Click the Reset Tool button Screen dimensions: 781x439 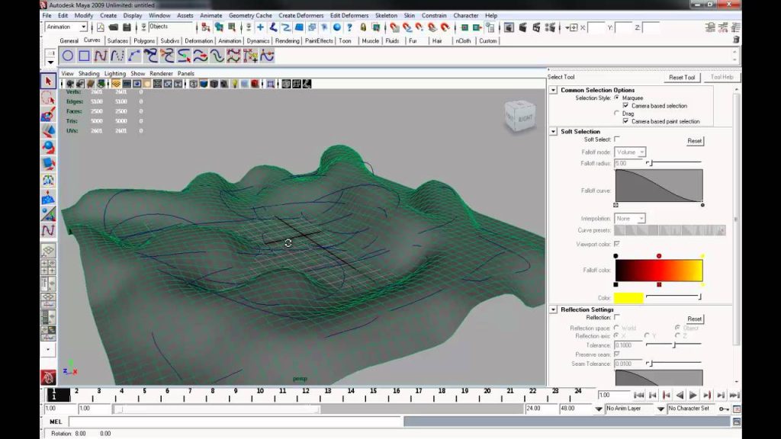coord(682,77)
